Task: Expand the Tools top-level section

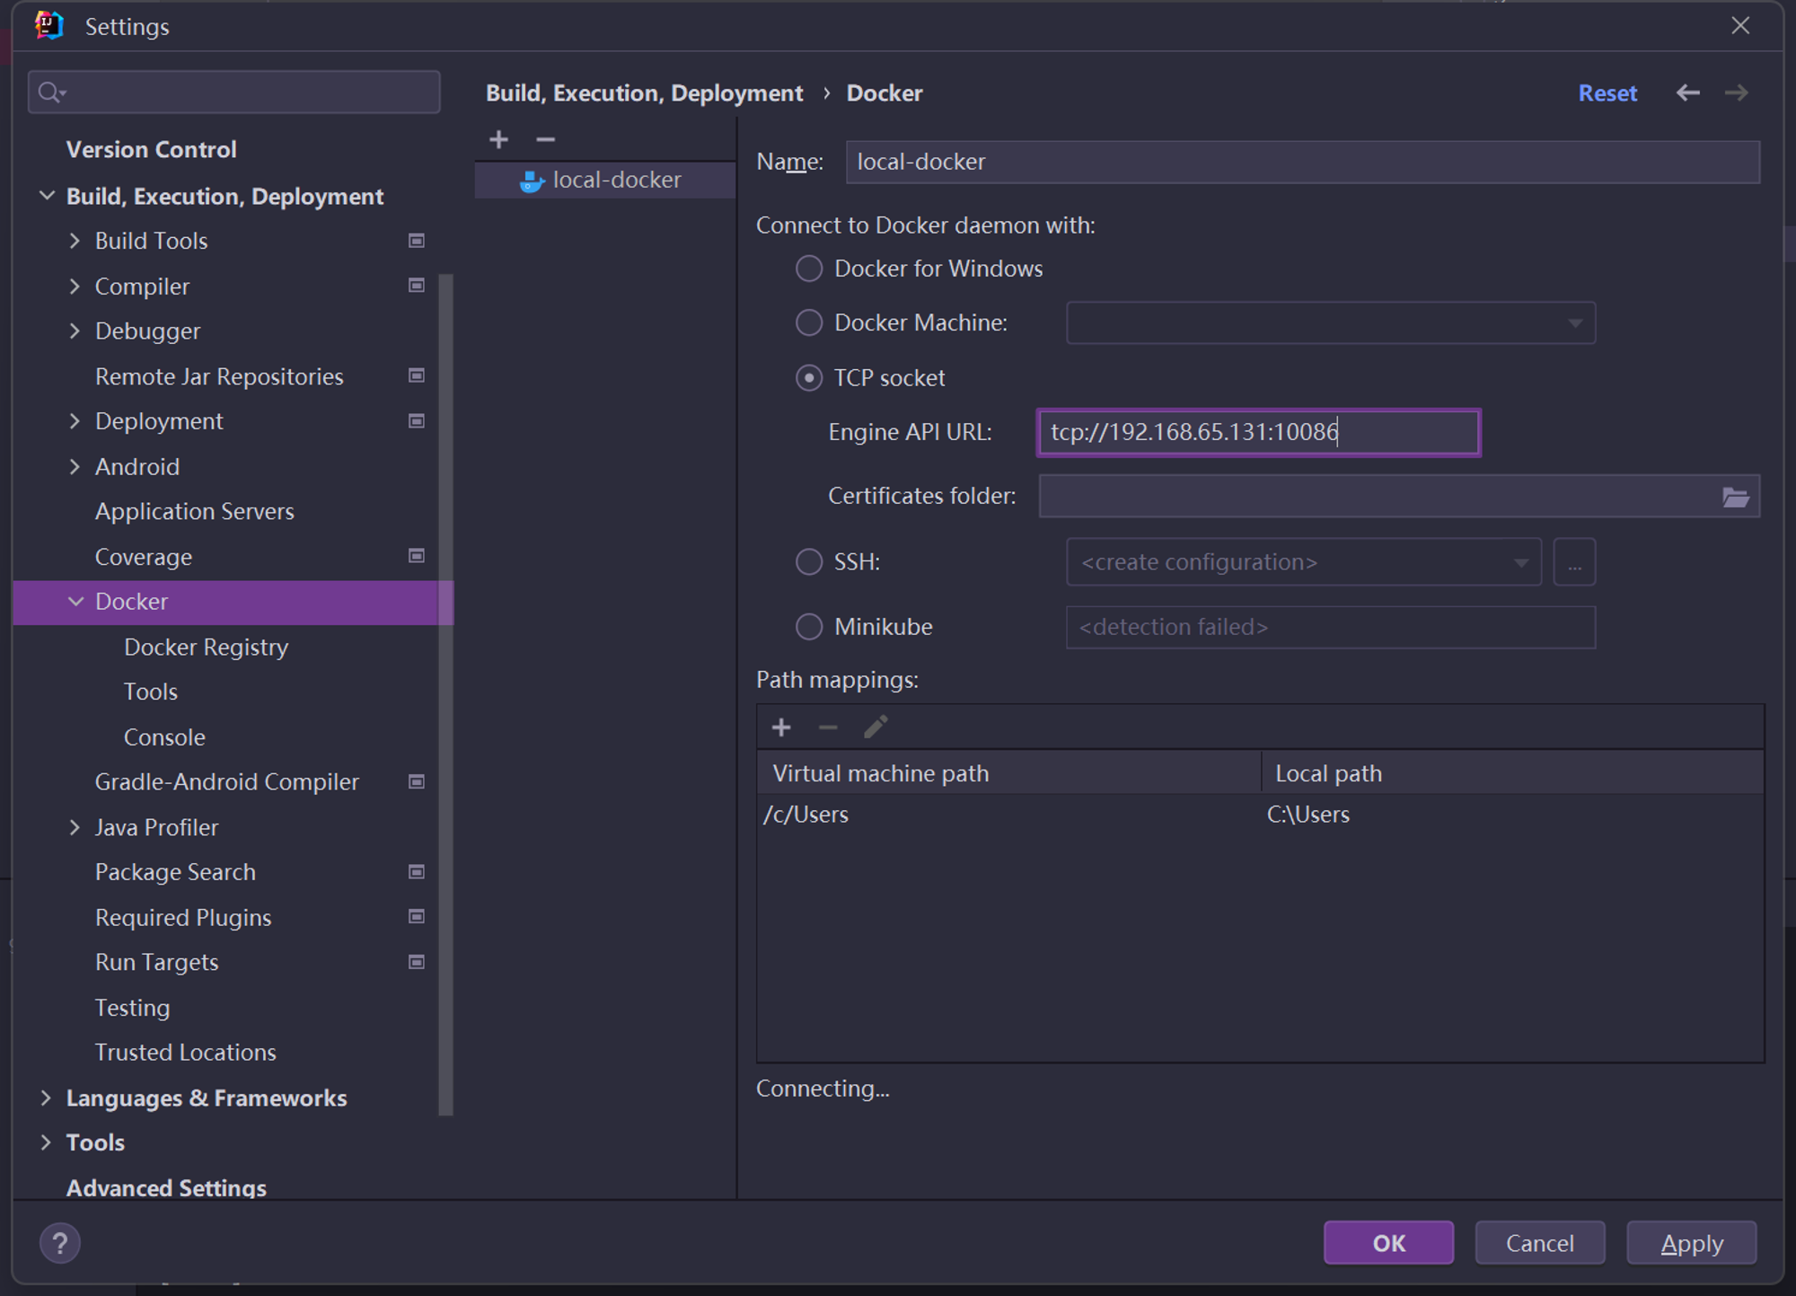Action: tap(46, 1142)
